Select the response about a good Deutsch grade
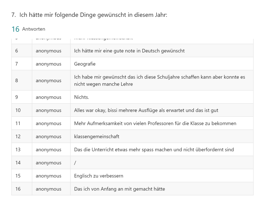The image size is (269, 203). (129, 51)
